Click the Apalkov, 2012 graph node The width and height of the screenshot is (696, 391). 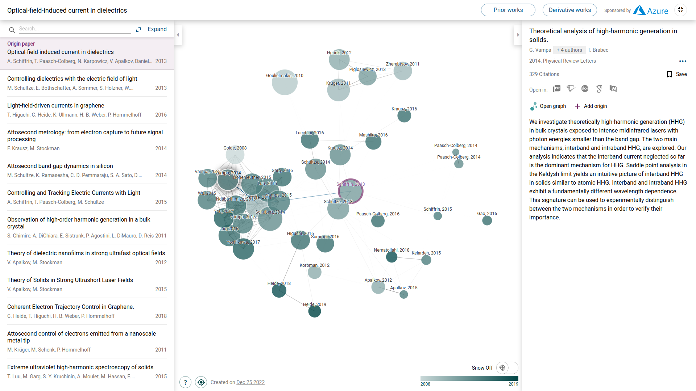(378, 287)
